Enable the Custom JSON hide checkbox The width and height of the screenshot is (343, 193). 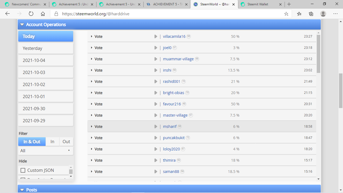pyautogui.click(x=23, y=170)
